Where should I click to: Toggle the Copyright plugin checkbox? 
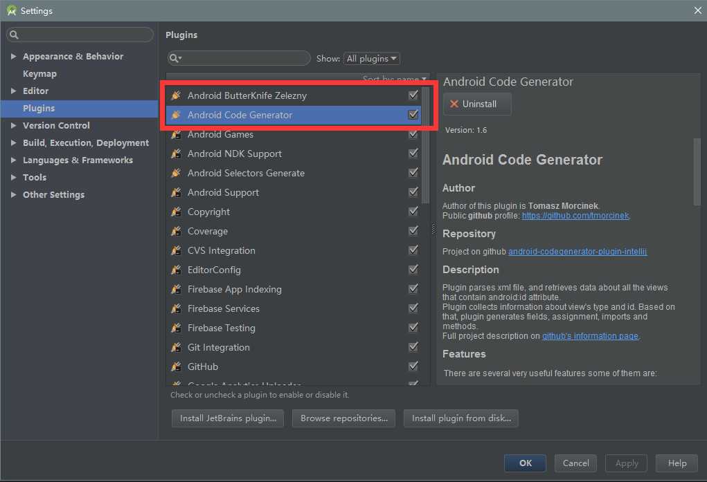[413, 212]
